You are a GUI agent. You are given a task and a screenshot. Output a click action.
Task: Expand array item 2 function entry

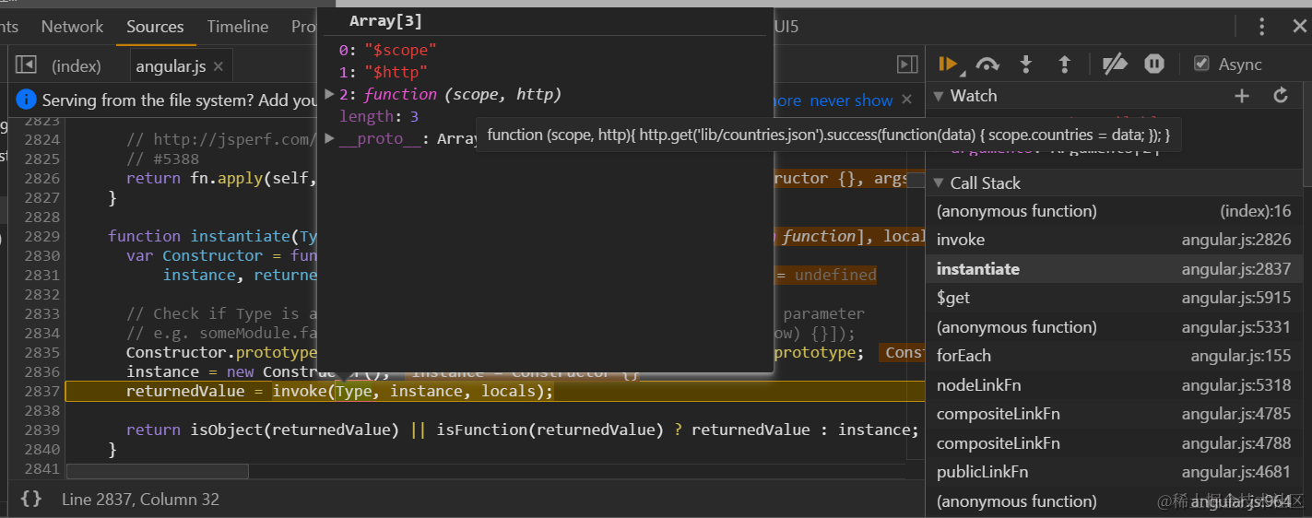pos(331,94)
